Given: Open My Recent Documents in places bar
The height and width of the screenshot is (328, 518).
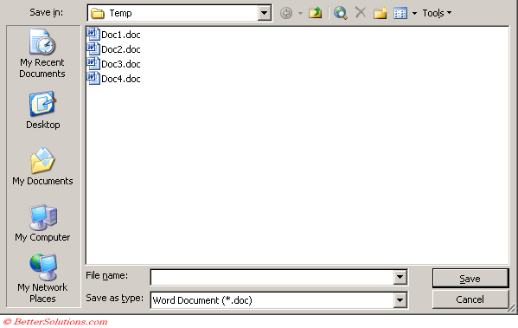Looking at the screenshot, I should (x=42, y=54).
